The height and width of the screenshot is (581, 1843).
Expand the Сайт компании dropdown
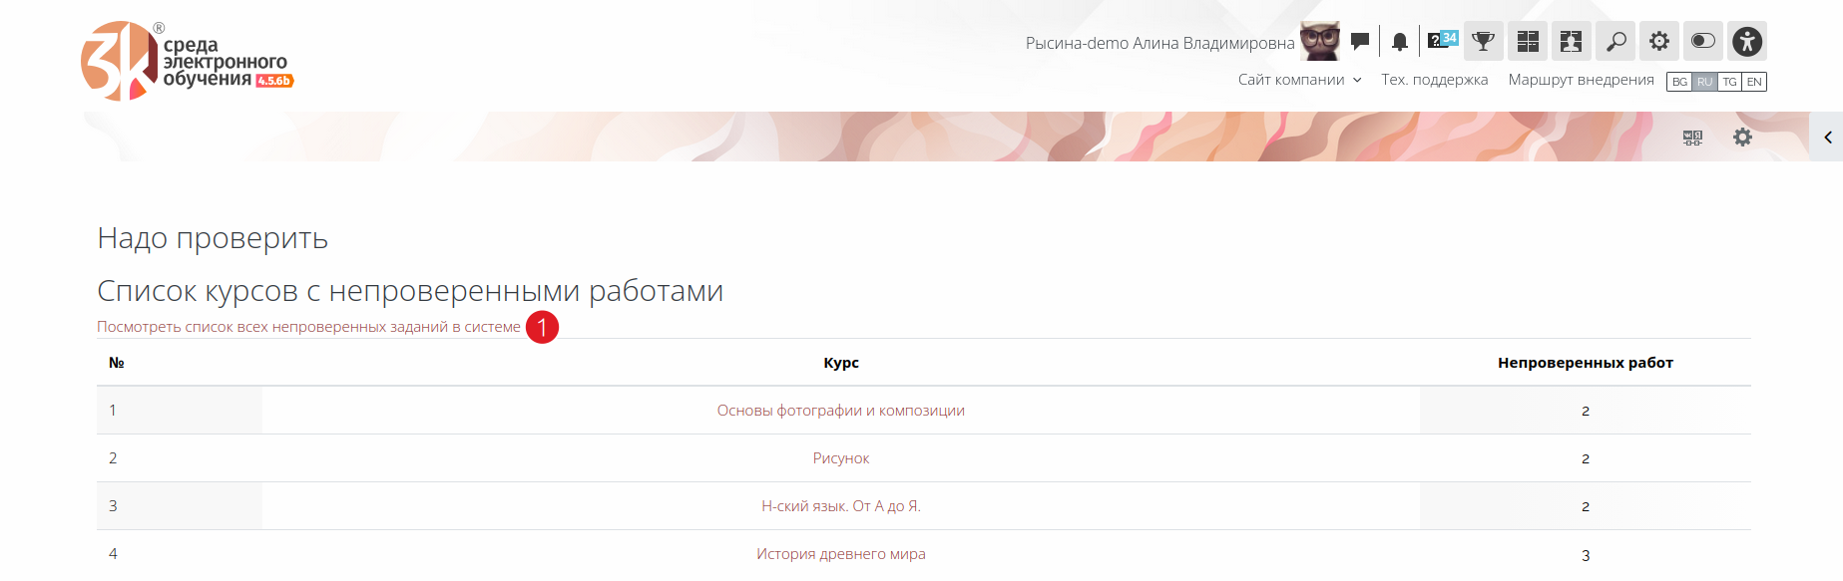(x=1299, y=80)
